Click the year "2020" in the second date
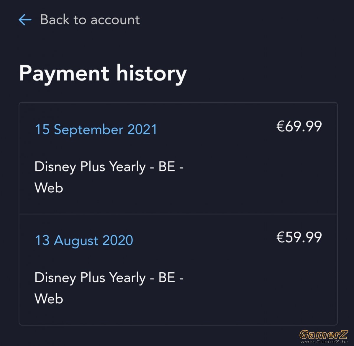Viewport: 354px width, 346px height. click(118, 240)
